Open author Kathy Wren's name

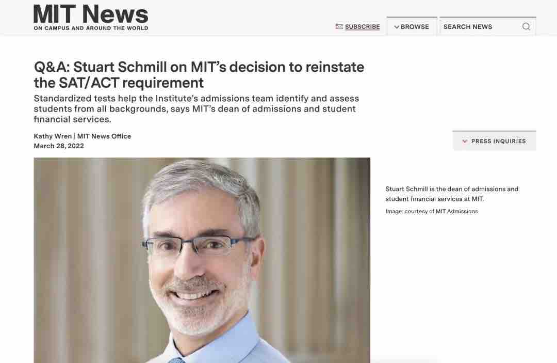(53, 136)
